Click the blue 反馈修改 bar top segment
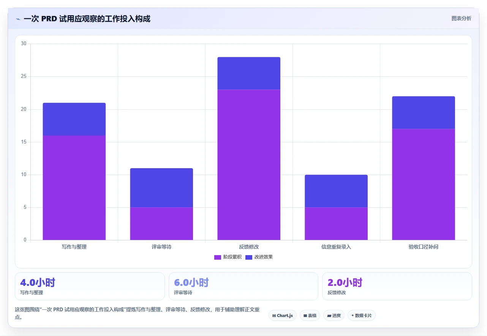This screenshot has width=487, height=336. (x=249, y=73)
